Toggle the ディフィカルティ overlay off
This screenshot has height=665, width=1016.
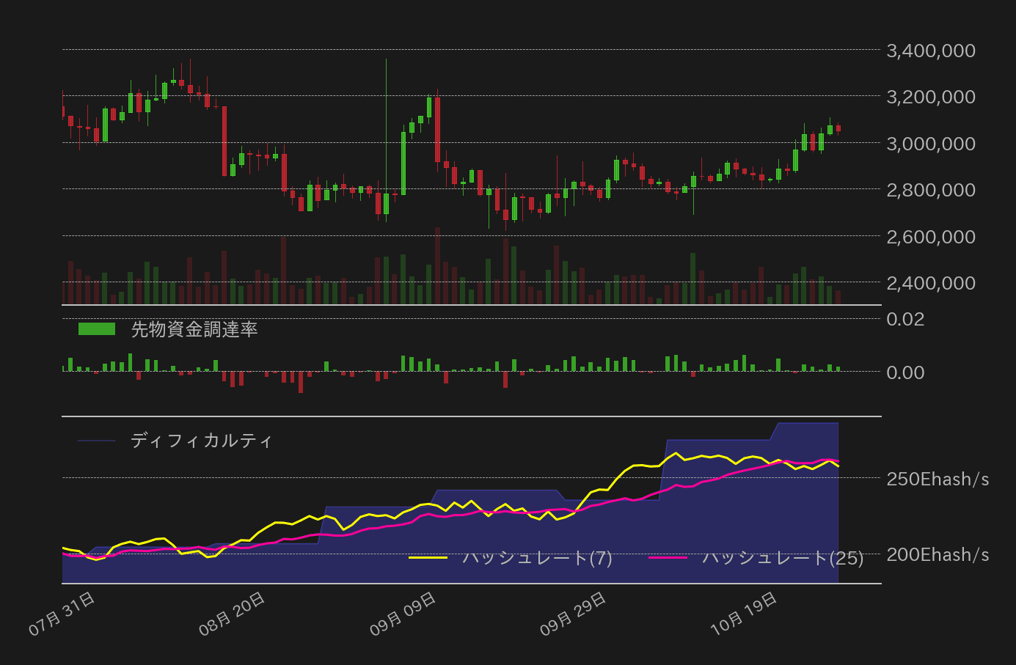coord(198,440)
